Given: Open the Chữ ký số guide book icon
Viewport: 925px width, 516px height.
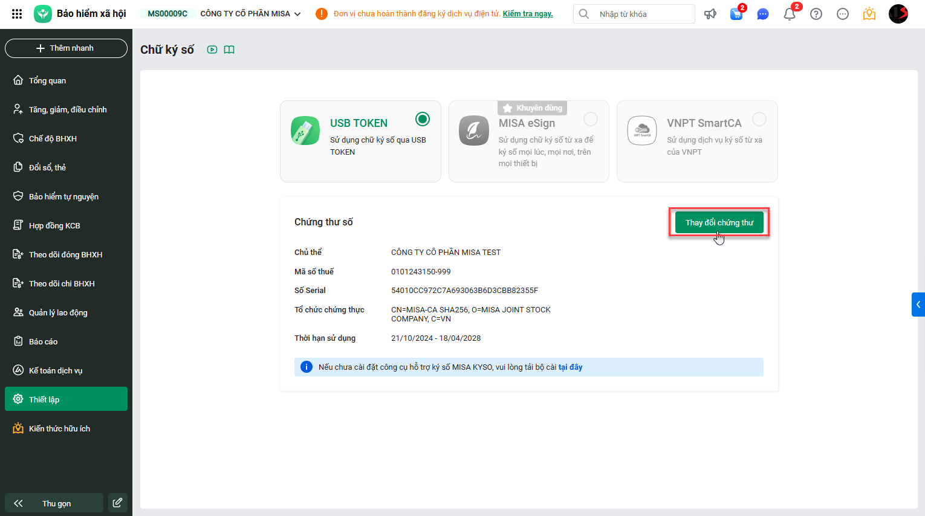Looking at the screenshot, I should tap(229, 50).
